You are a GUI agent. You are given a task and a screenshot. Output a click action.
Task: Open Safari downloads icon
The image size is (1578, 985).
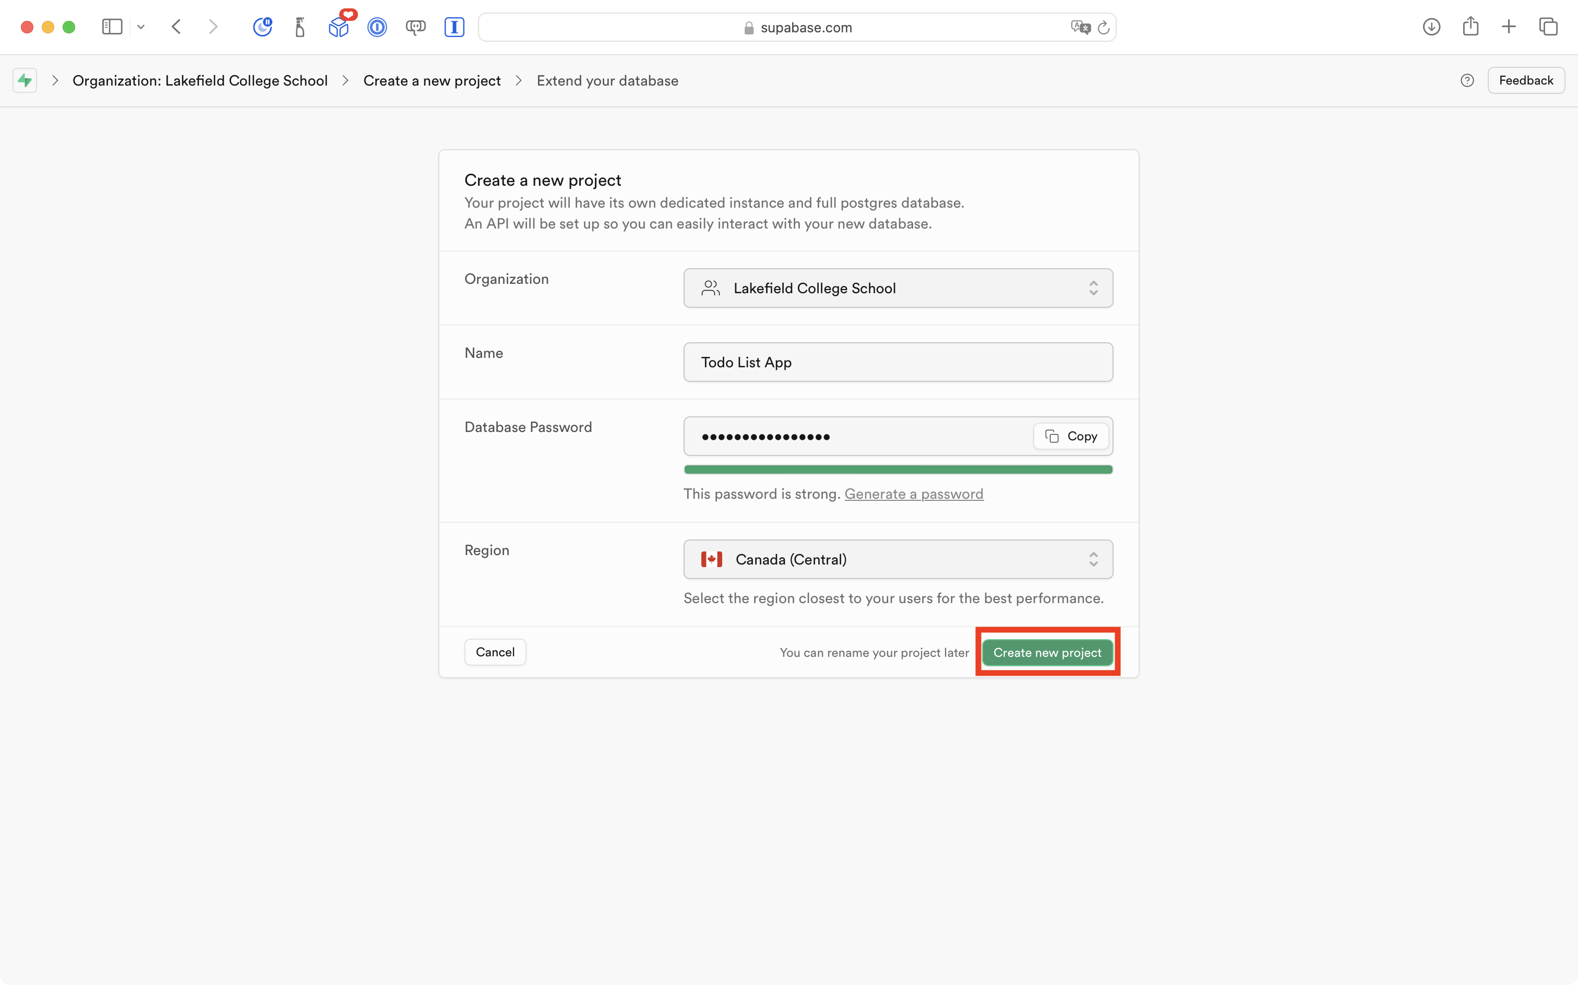1431,27
